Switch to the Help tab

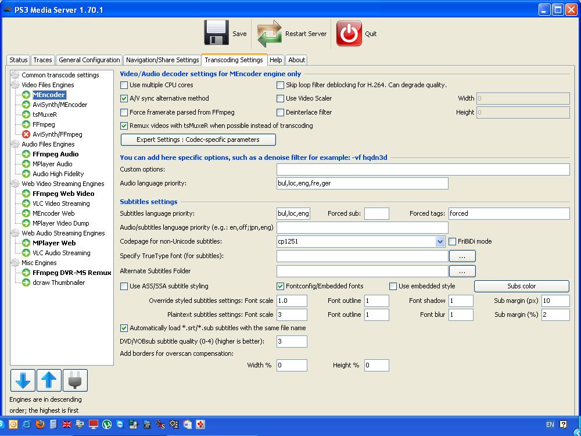click(275, 60)
